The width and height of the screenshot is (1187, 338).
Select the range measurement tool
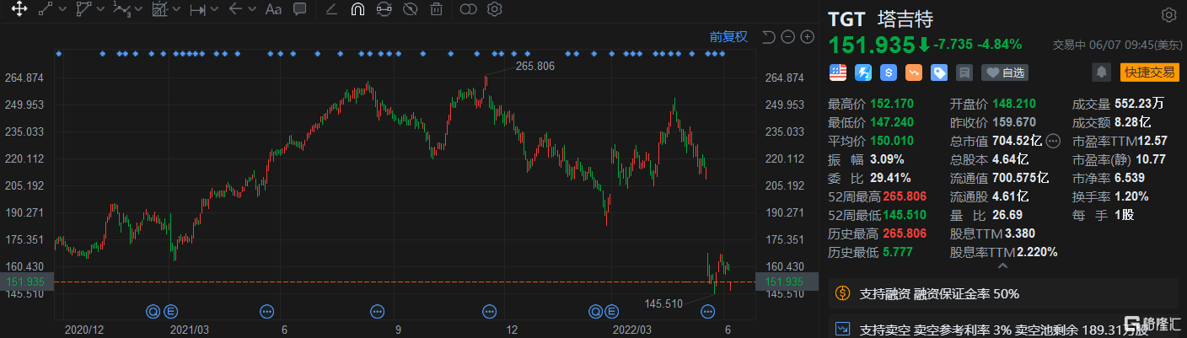click(197, 10)
